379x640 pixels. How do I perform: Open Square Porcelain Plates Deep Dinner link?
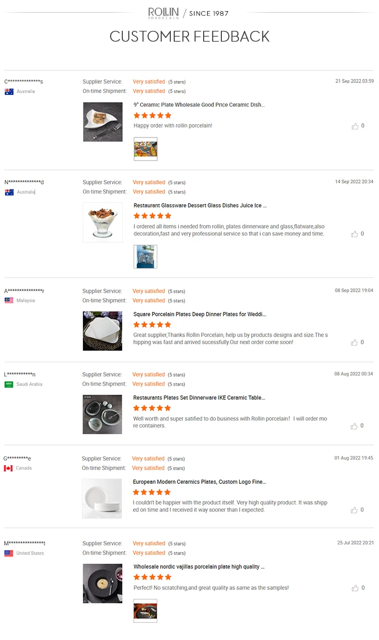pos(200,314)
